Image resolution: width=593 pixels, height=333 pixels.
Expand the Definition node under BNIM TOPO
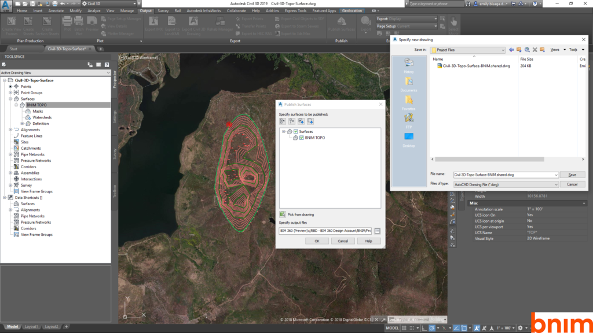click(22, 124)
